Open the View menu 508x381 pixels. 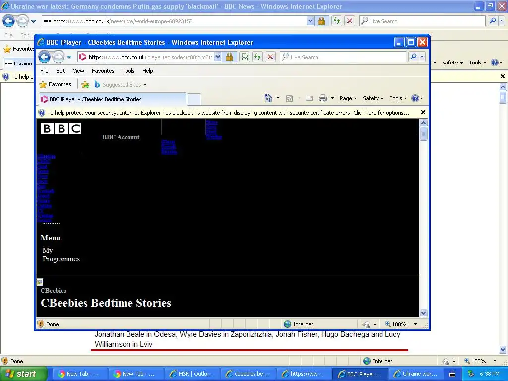pyautogui.click(x=78, y=71)
